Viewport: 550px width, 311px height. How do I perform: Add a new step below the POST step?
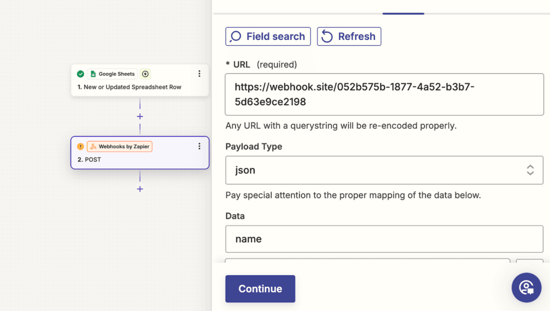tap(140, 189)
